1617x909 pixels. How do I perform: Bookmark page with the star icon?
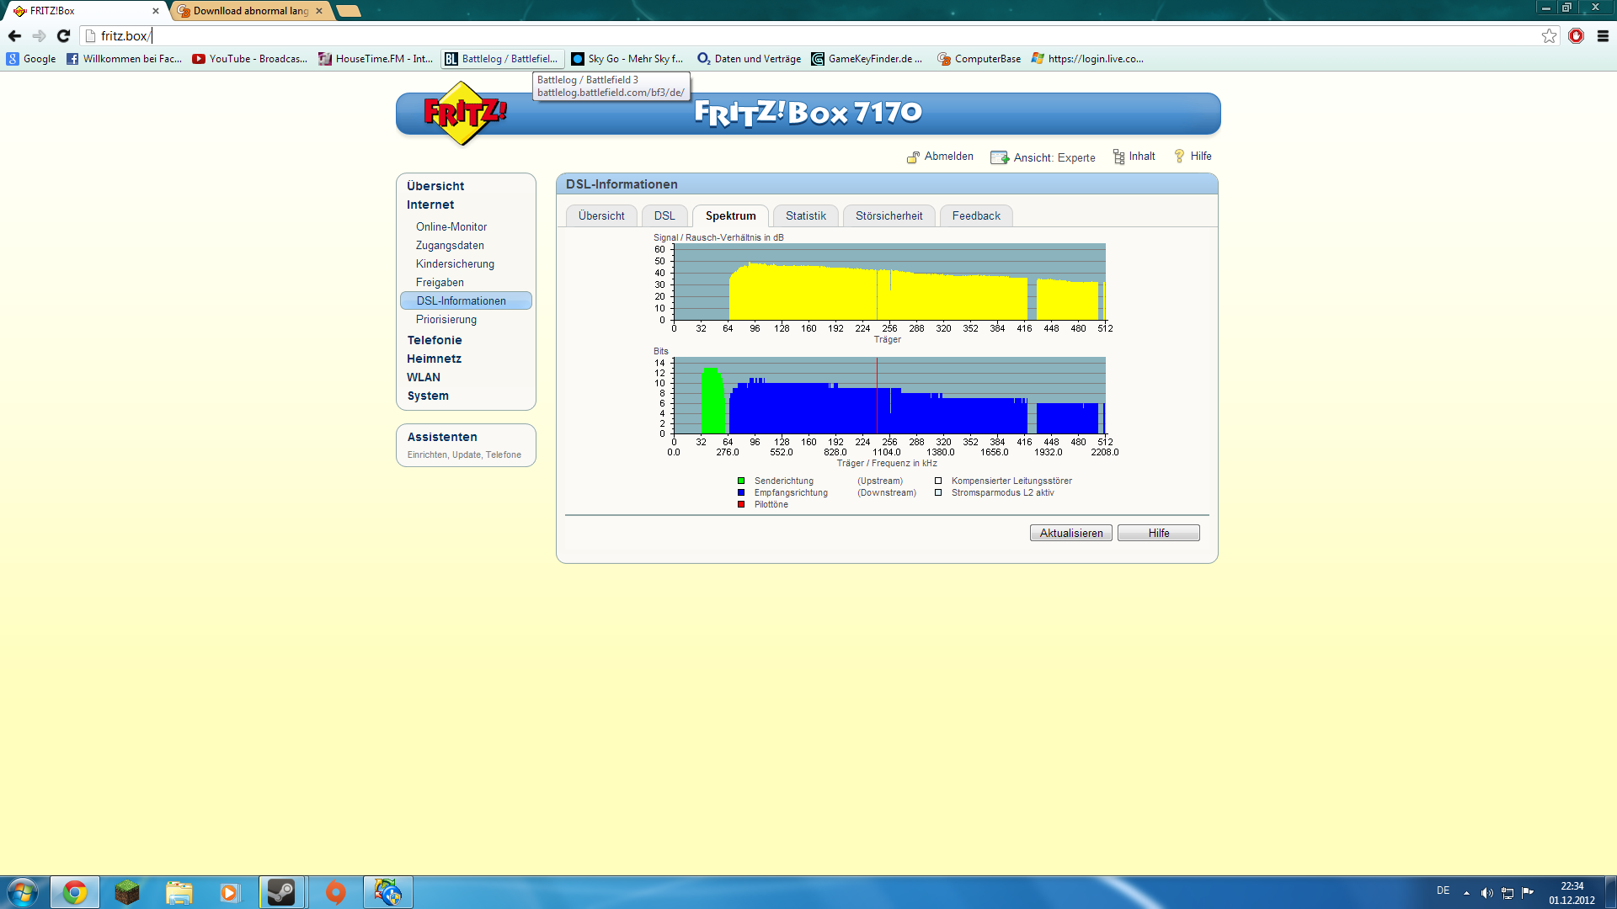1549,35
